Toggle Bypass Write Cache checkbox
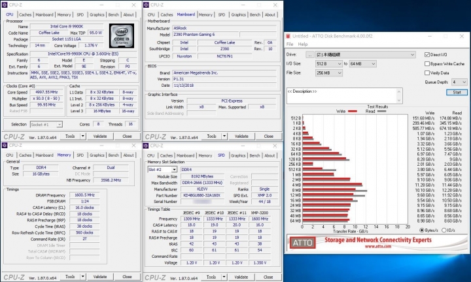Image resolution: width=471 pixels, height=282 pixels. 427,63
